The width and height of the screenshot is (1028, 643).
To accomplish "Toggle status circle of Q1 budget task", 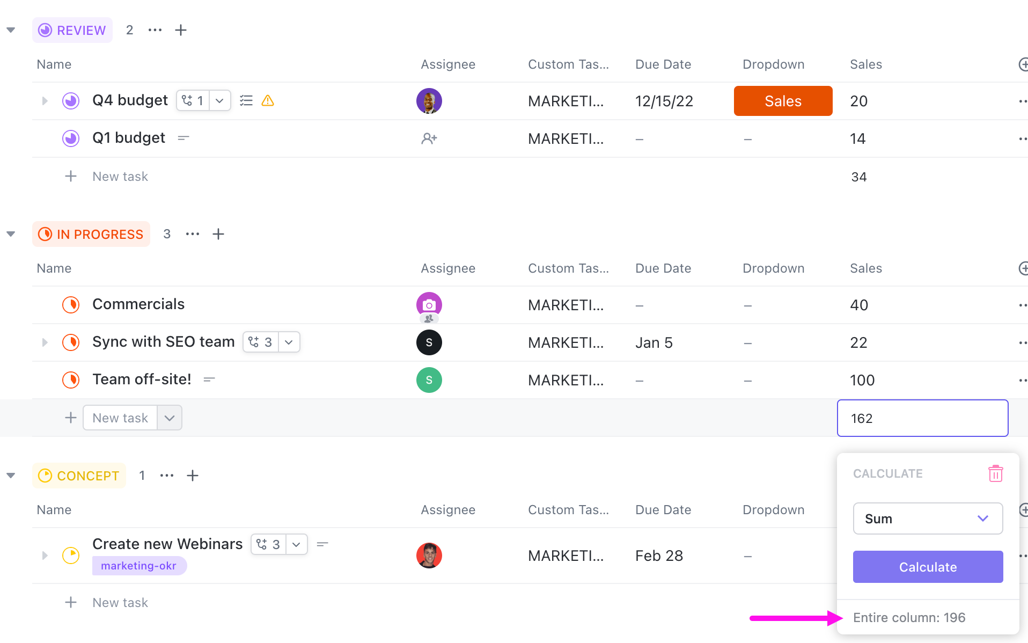I will [71, 138].
